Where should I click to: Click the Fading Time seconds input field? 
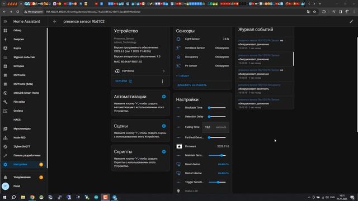216,127
